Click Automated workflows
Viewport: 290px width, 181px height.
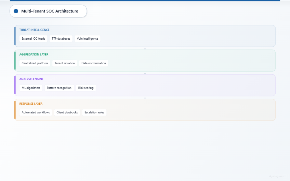[x=36, y=112]
